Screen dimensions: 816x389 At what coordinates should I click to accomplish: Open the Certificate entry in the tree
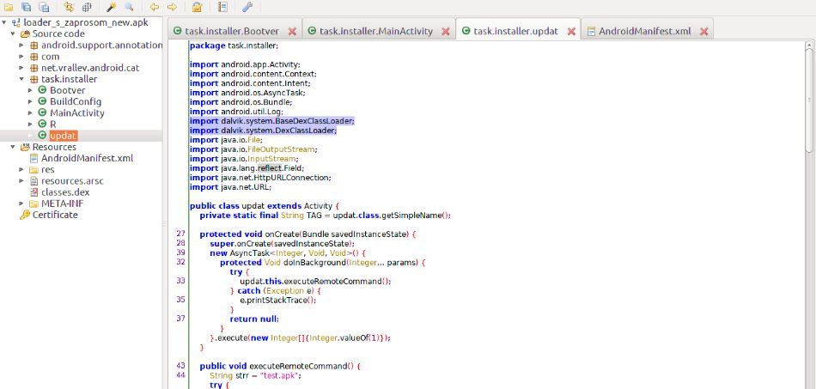coord(55,215)
